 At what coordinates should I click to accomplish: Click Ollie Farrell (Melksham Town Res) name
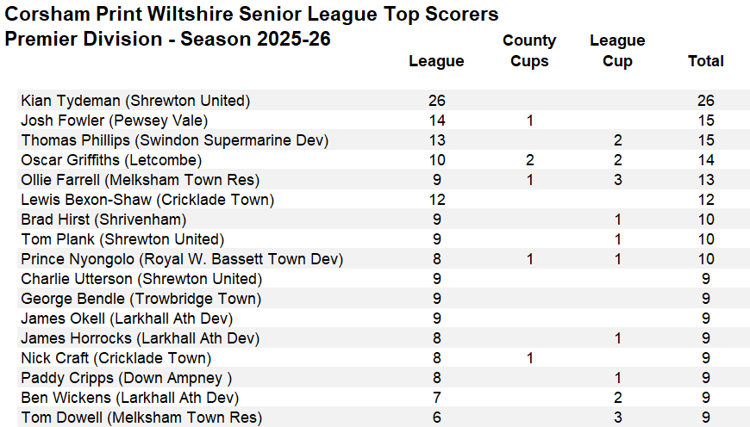tap(140, 180)
